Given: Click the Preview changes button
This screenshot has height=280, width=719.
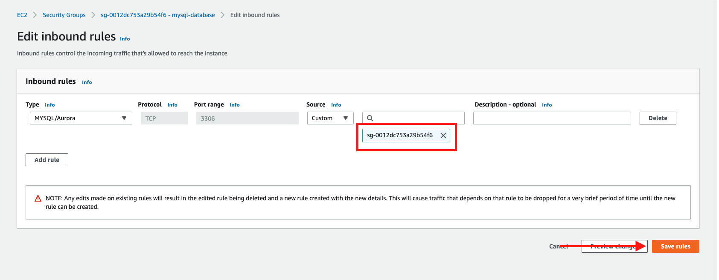Looking at the screenshot, I should [x=614, y=246].
